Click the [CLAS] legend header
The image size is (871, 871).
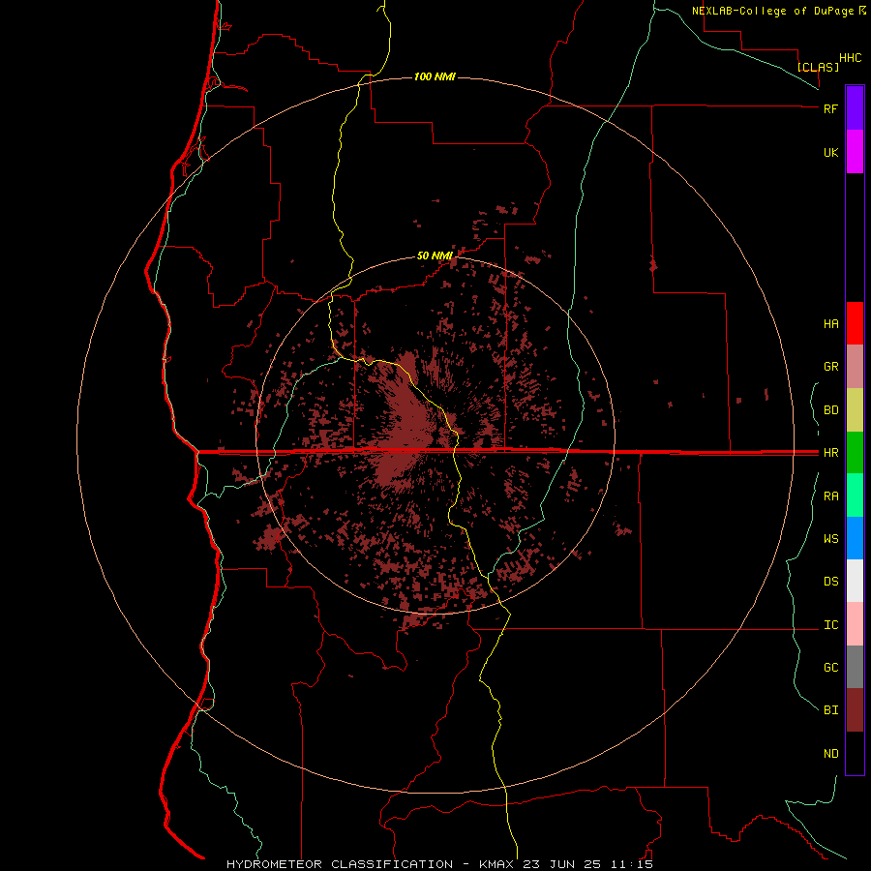click(818, 67)
